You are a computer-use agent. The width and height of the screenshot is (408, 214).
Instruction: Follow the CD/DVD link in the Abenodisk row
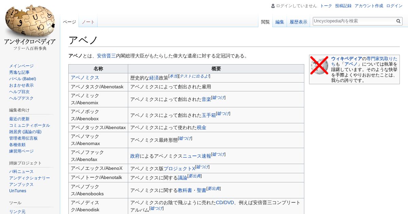coord(225,202)
